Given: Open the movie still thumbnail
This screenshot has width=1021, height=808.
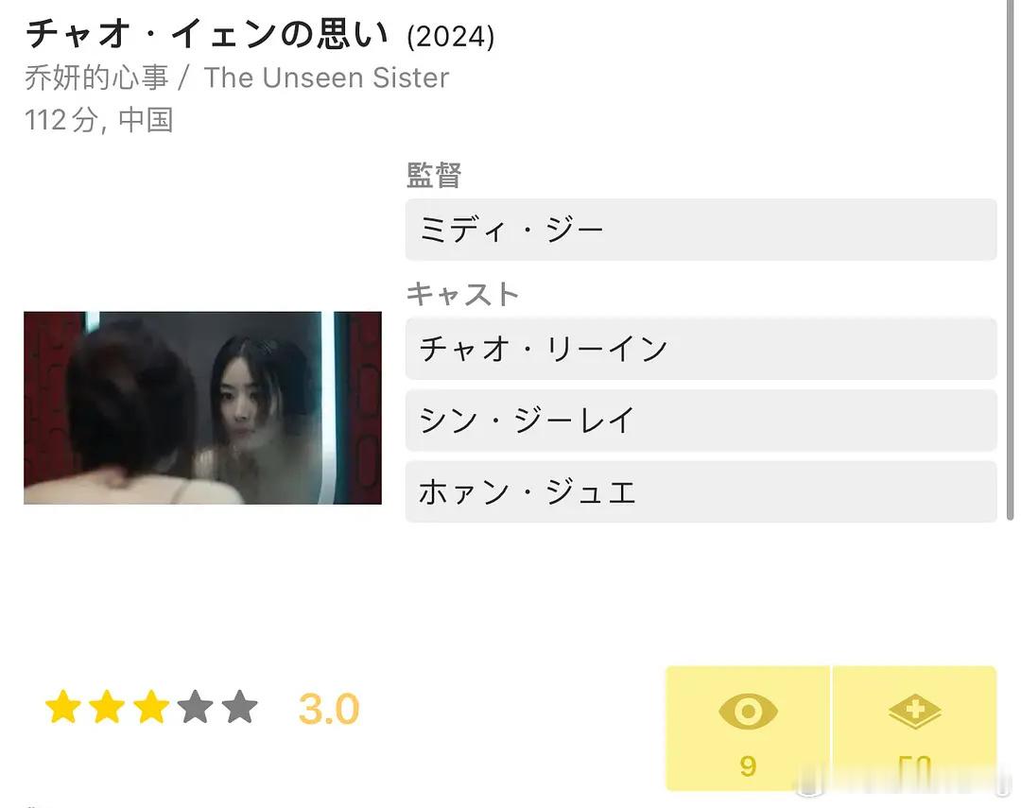Looking at the screenshot, I should pyautogui.click(x=202, y=407).
